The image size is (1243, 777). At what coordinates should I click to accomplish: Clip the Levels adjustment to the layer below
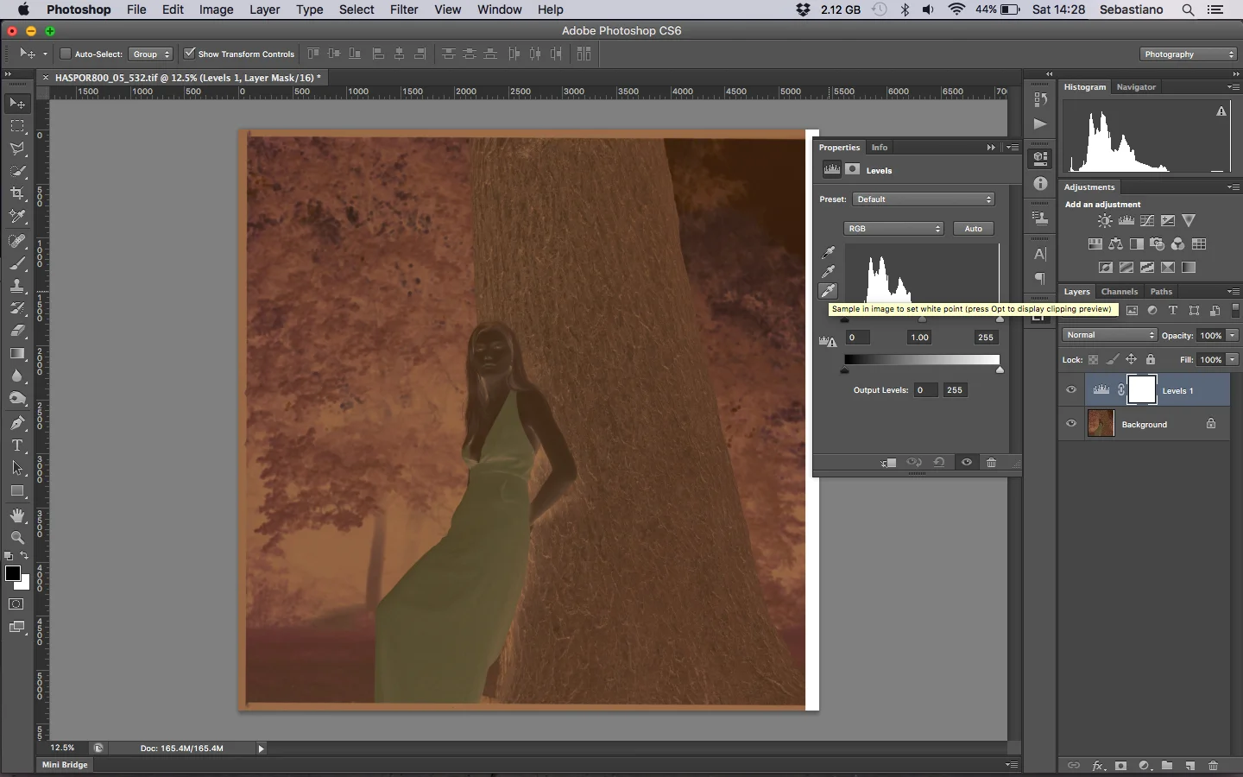pos(888,463)
